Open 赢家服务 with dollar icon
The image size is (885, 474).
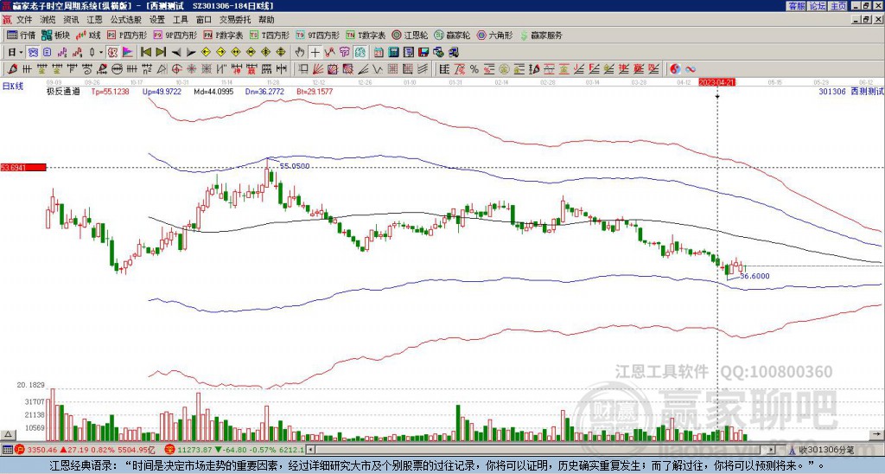pos(541,35)
